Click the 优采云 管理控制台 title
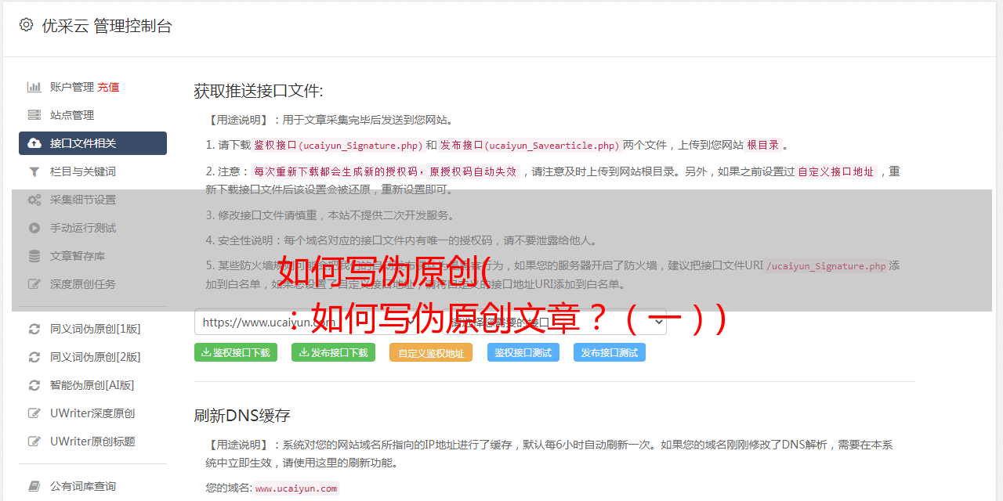 coord(107,26)
